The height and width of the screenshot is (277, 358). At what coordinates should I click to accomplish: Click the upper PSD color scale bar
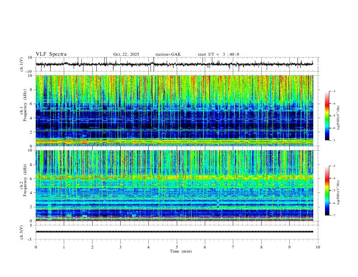point(327,116)
